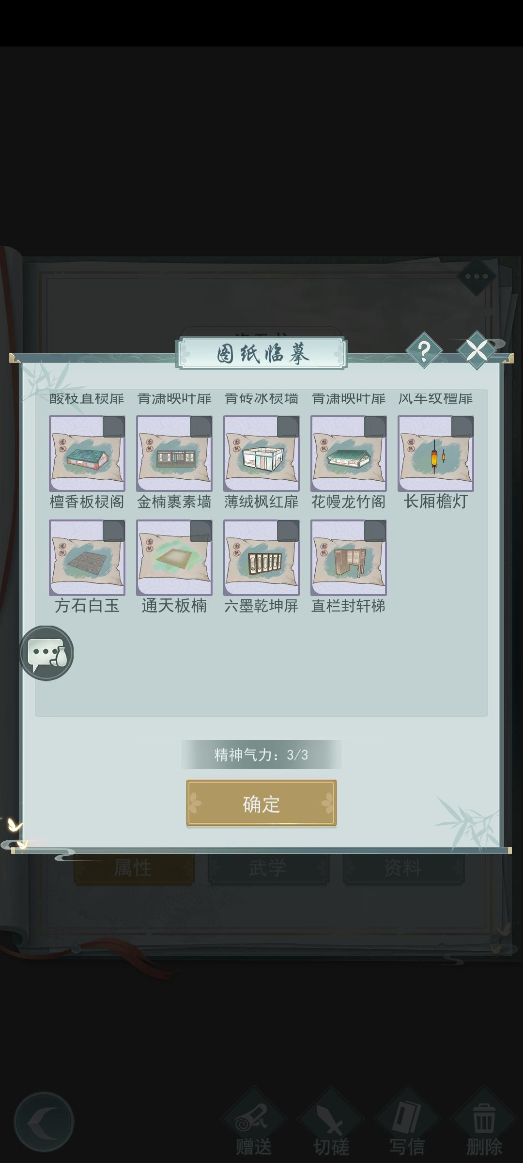The width and height of the screenshot is (523, 1163).
Task: Tick the checkbox on 通天板楠 blueprint
Action: point(201,531)
